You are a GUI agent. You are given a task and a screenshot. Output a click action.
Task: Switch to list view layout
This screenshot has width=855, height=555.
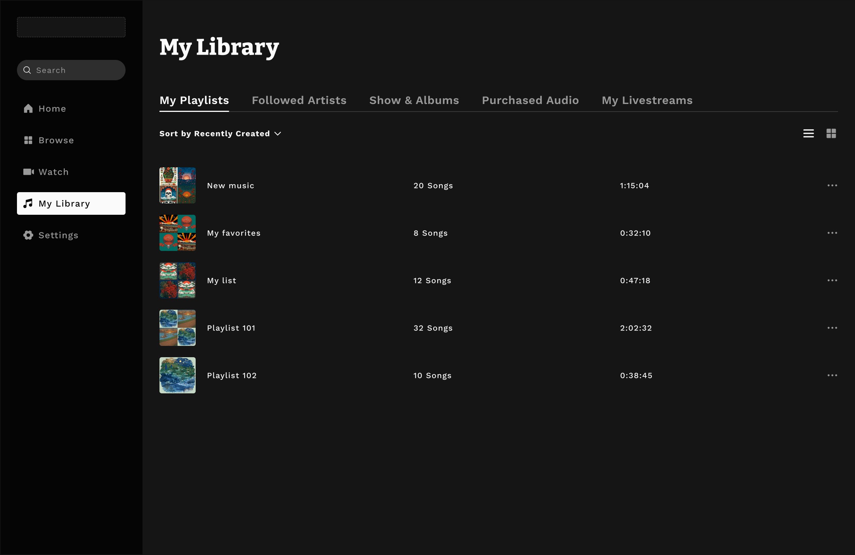[808, 133]
